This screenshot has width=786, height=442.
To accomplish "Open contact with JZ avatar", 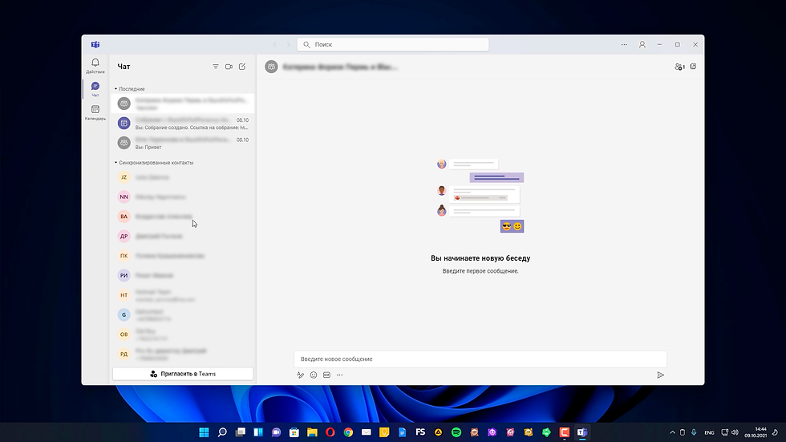I will click(124, 177).
